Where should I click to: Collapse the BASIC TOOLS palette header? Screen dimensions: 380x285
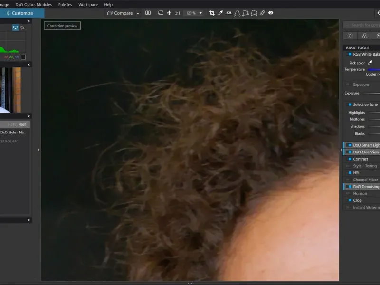pyautogui.click(x=361, y=48)
